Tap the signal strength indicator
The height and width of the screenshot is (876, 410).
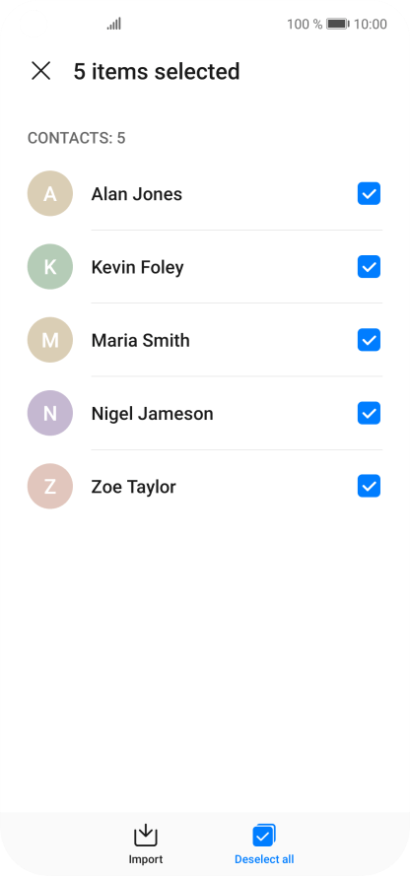point(114,24)
